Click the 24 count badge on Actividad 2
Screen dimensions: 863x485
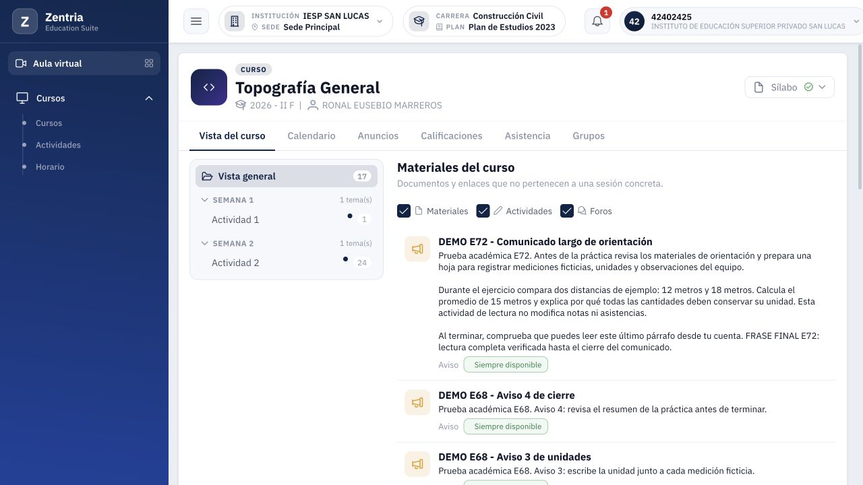click(362, 263)
